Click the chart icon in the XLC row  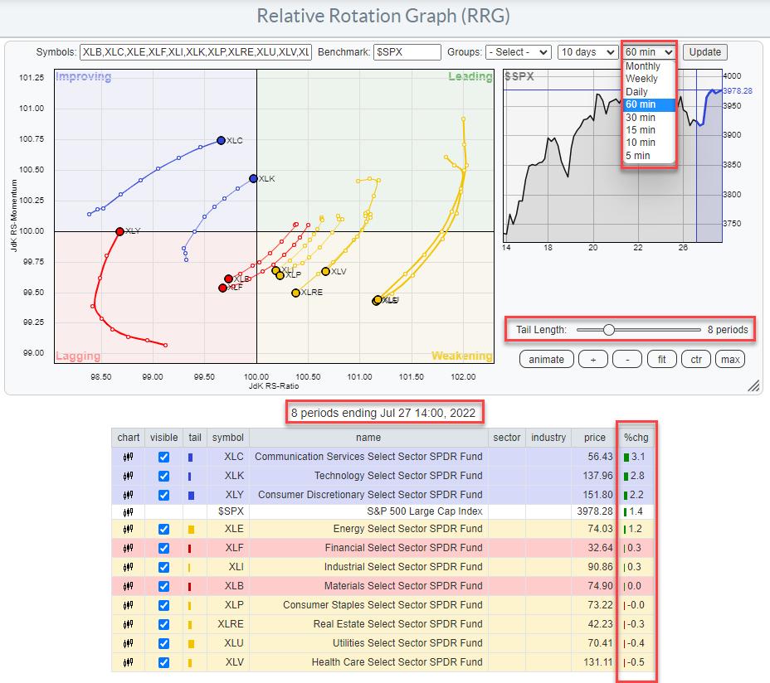(129, 457)
